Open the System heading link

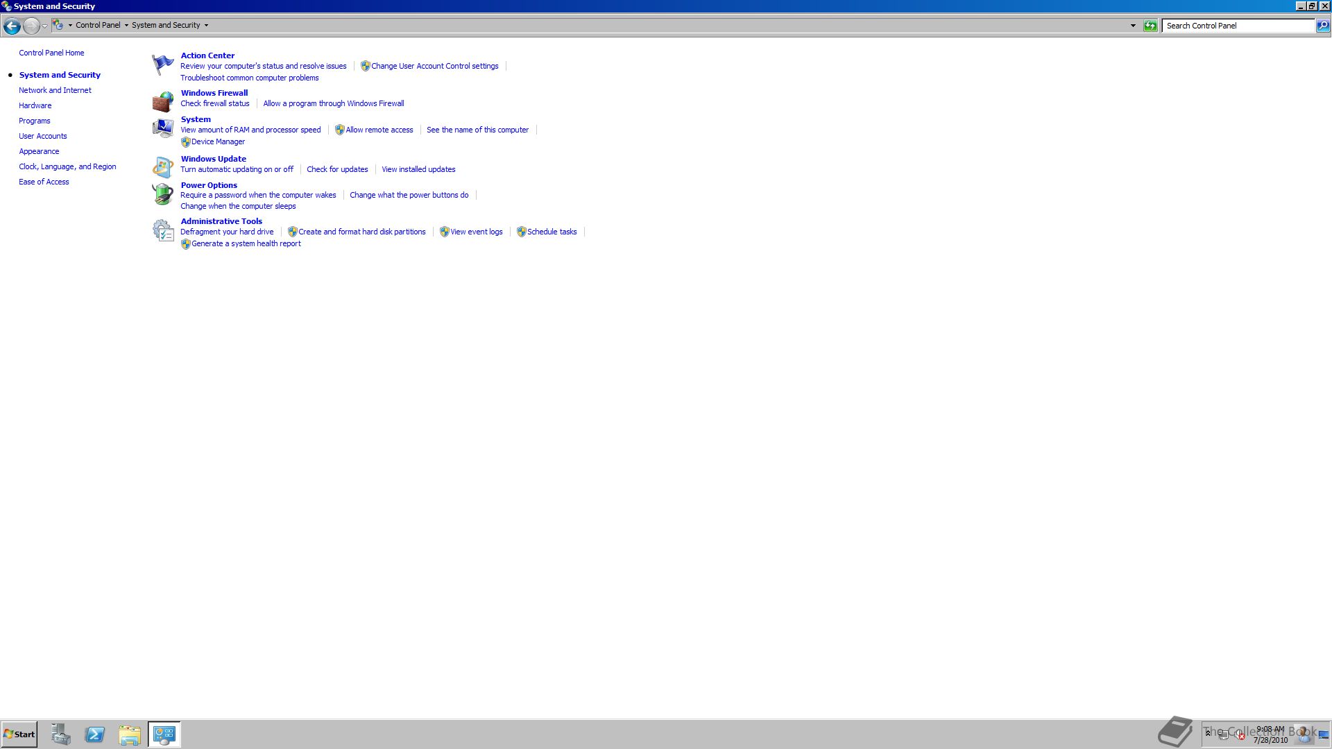[x=196, y=119]
